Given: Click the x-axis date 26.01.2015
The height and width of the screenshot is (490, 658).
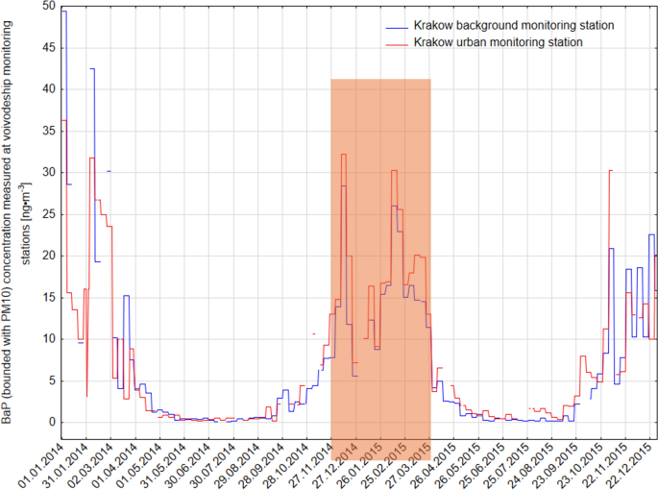Looking at the screenshot, I should [360, 466].
